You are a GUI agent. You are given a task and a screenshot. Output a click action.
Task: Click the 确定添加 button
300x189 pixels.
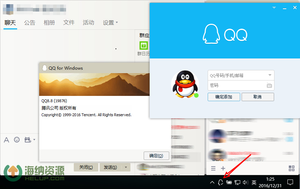[224, 97]
